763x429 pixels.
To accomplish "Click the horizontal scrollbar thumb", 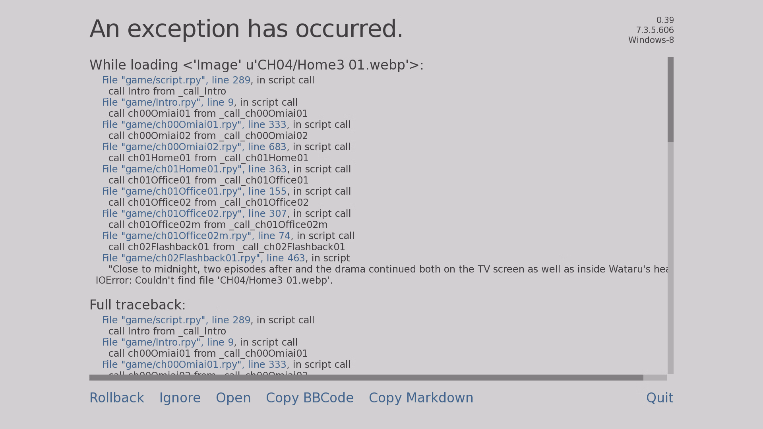I will pyautogui.click(x=366, y=377).
